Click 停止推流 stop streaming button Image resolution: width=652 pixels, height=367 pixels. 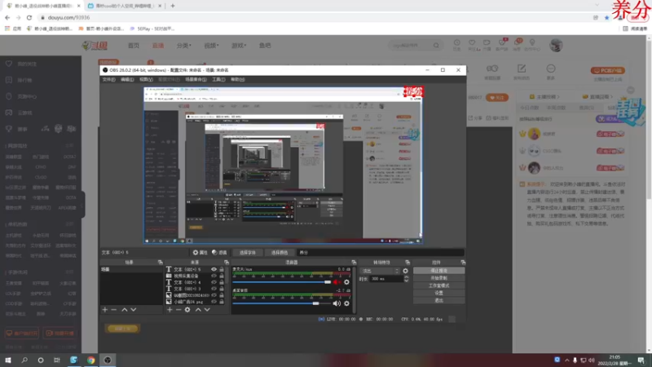[x=438, y=271]
